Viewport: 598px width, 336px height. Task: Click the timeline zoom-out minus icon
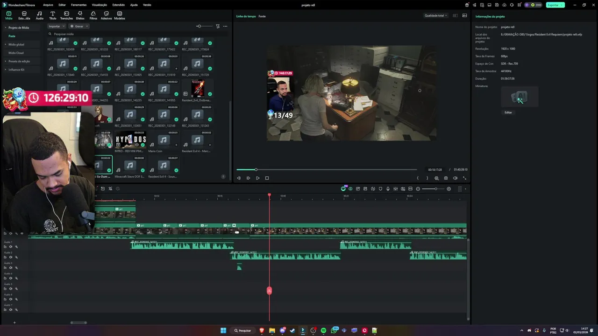pos(418,189)
